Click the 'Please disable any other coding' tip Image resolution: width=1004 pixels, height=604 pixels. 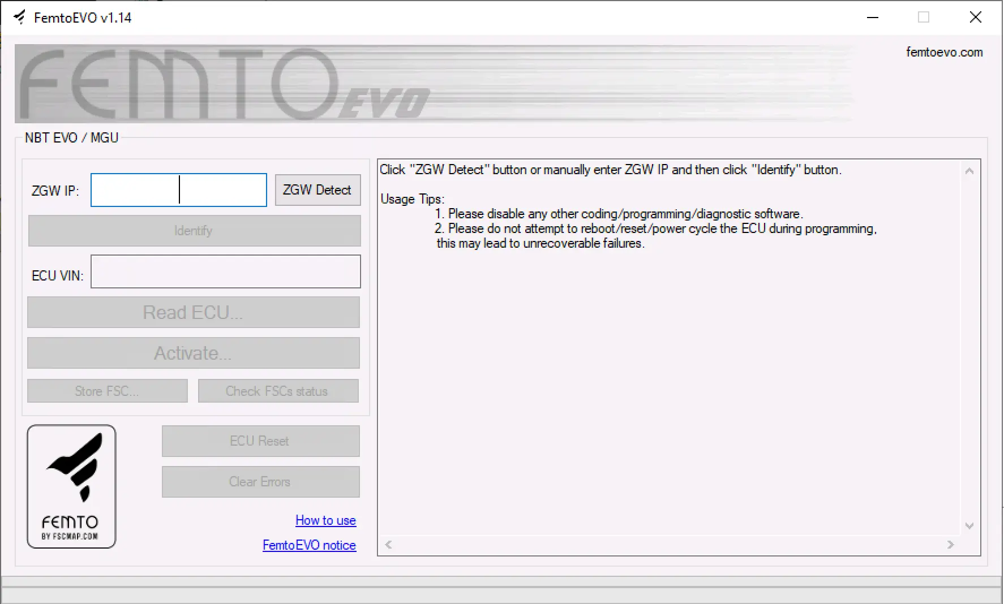619,214
